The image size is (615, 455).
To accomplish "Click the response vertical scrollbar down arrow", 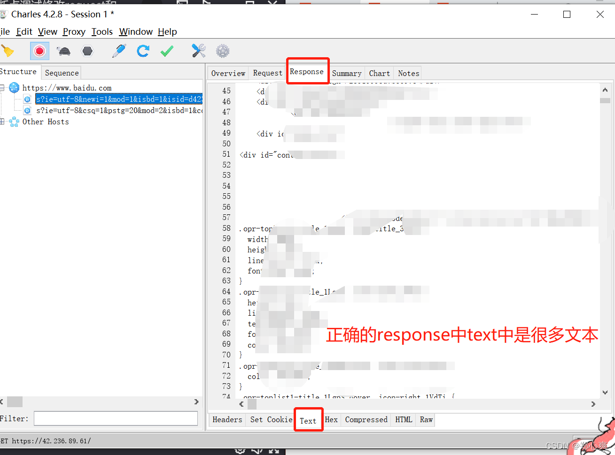I will coord(605,392).
